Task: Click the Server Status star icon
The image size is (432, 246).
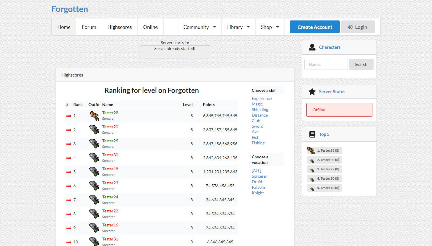Action: [312, 91]
